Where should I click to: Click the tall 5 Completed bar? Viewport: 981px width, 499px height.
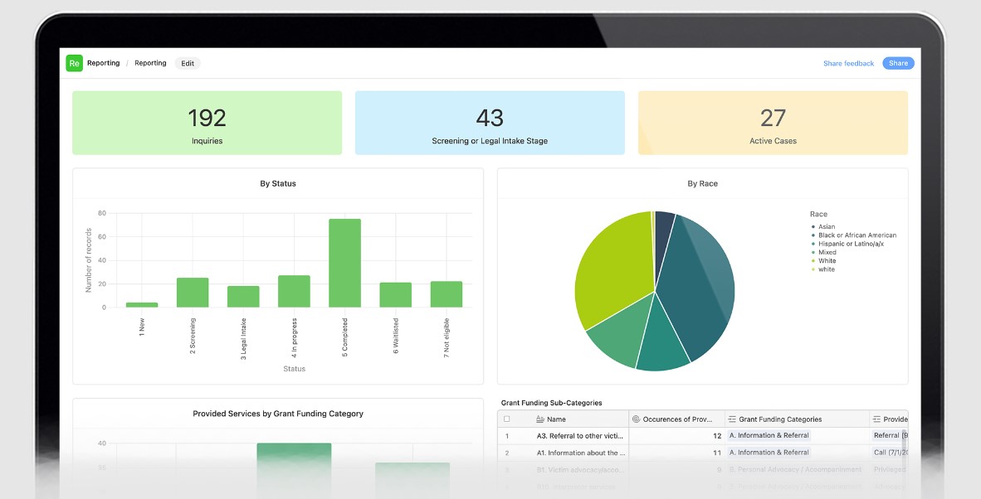344,263
